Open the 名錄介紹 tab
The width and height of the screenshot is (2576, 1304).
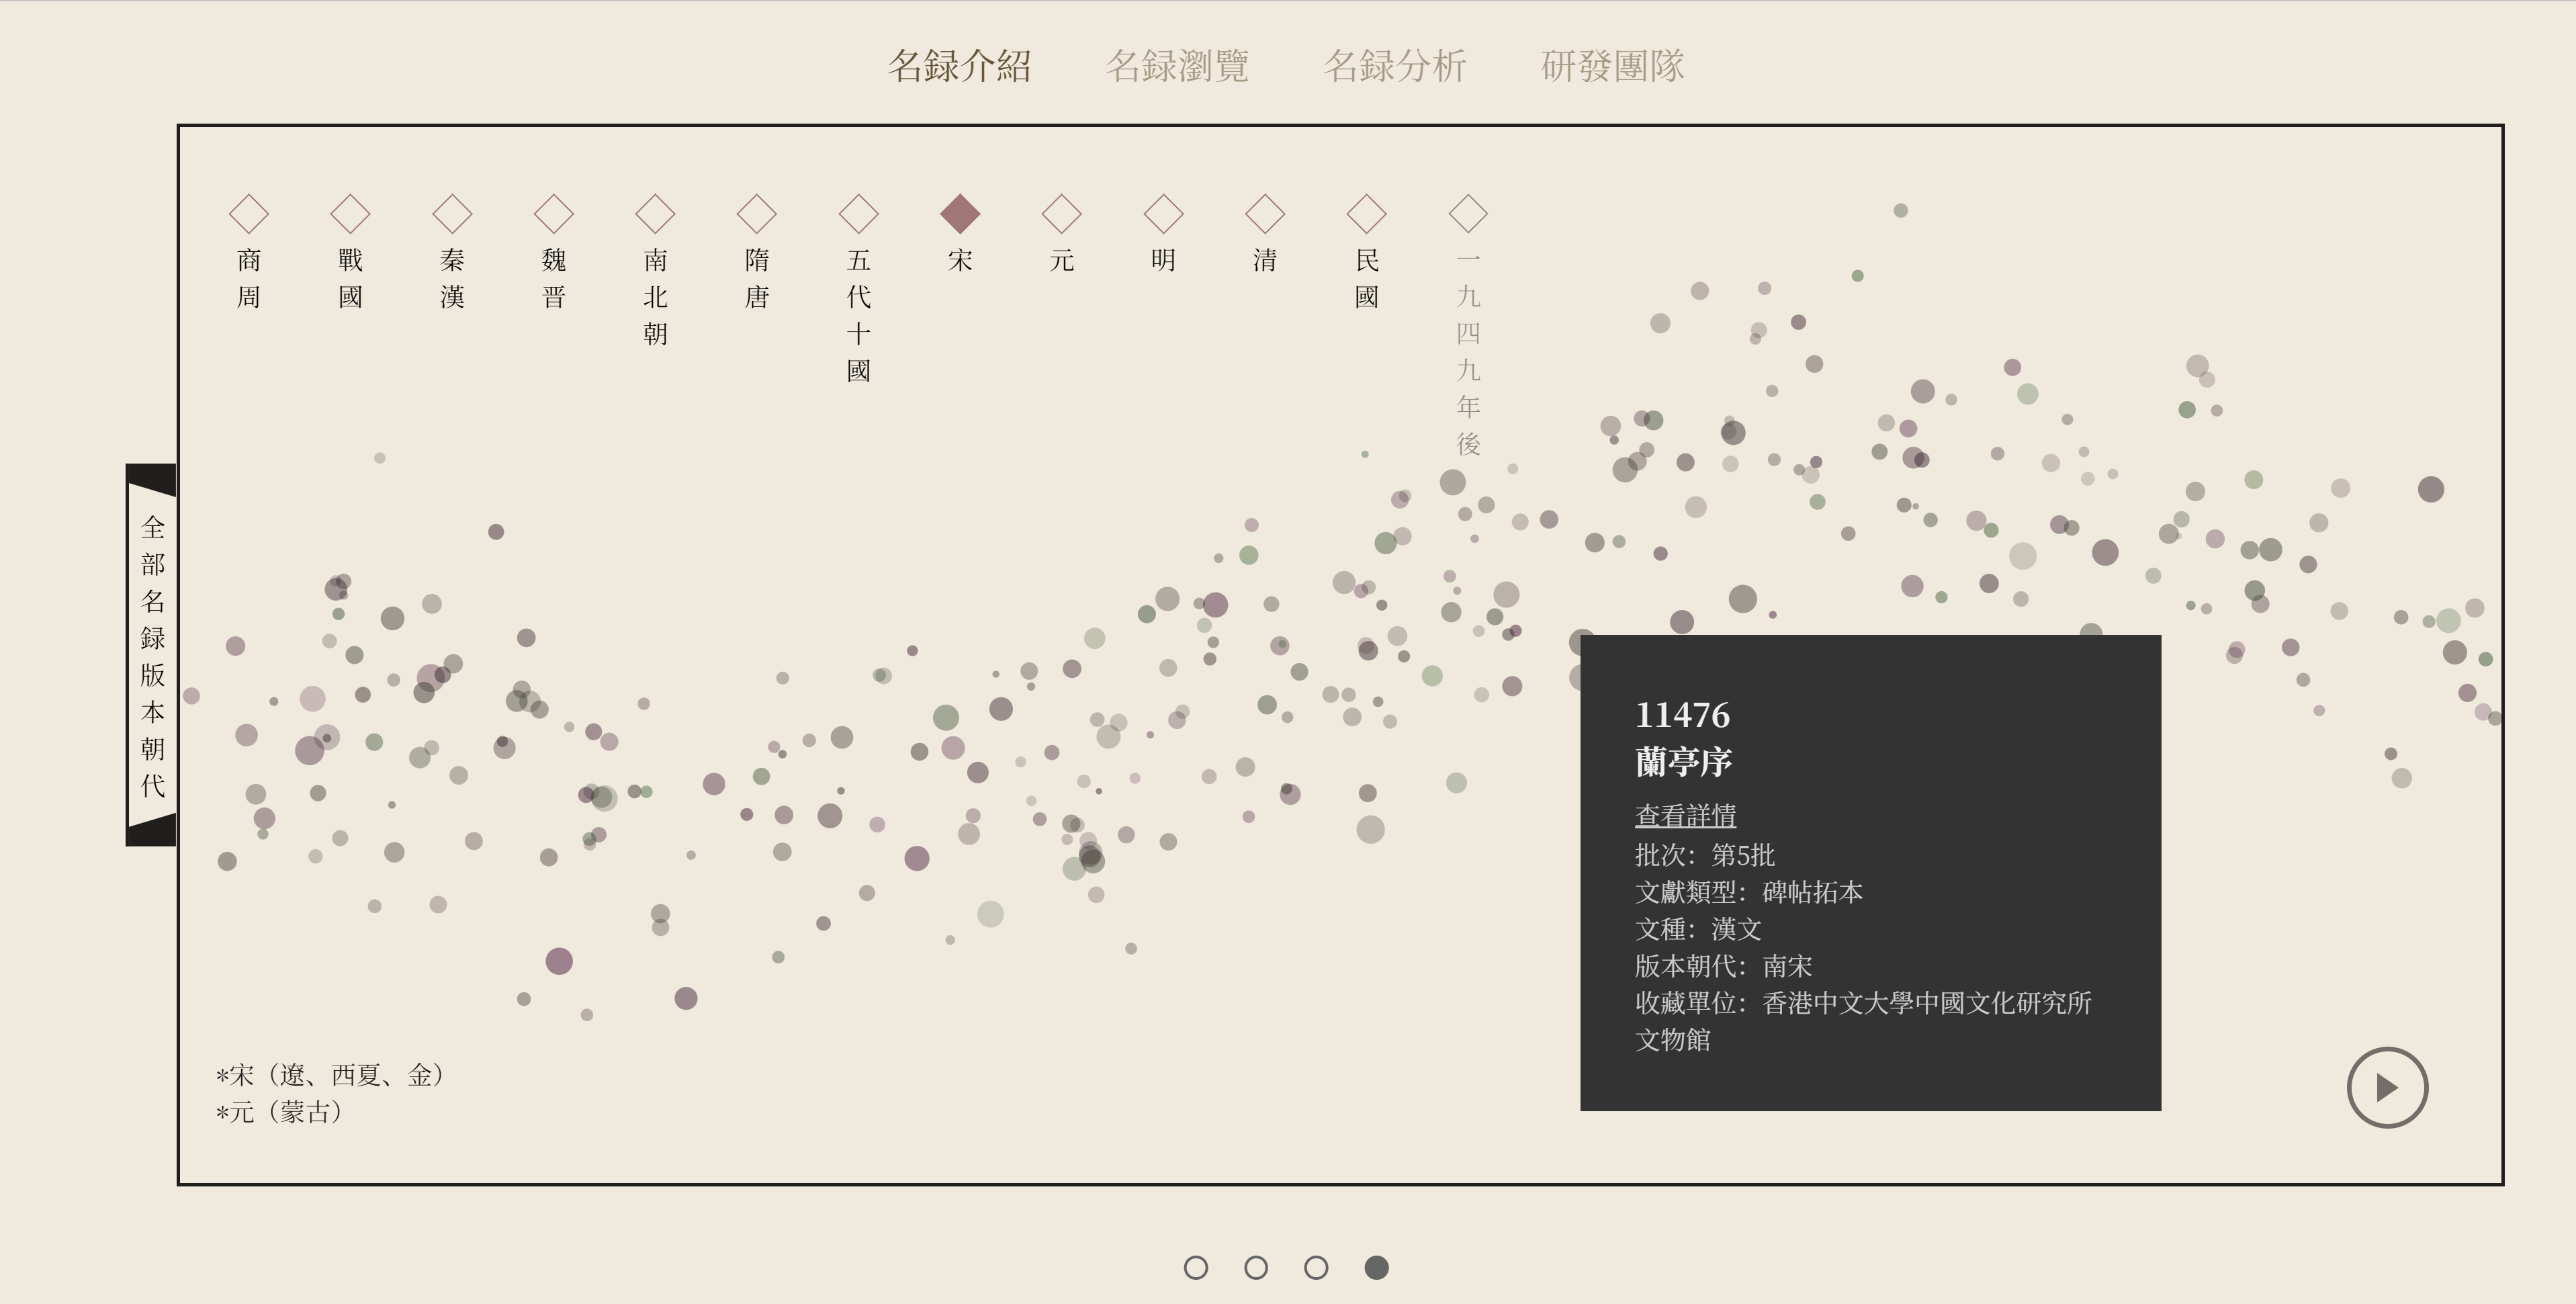click(x=959, y=66)
